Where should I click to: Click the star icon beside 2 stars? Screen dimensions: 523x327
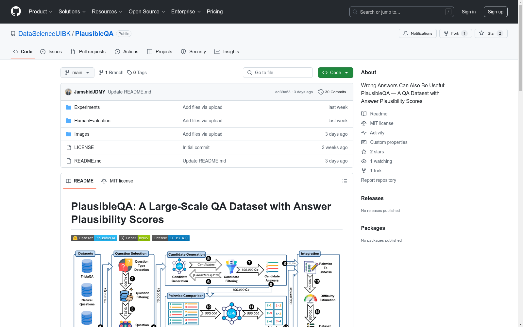[364, 152]
